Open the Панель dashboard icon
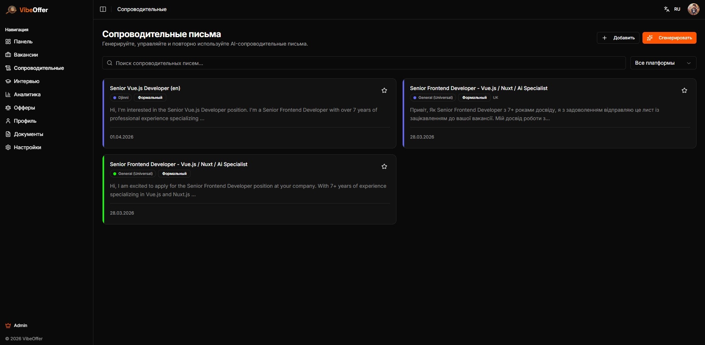Screen dimensions: 705x345 8,42
